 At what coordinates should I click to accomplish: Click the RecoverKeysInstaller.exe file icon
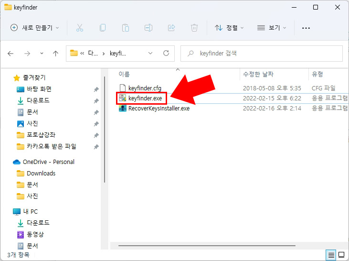point(122,109)
